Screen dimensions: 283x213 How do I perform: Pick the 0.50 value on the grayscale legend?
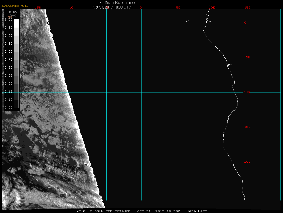8,52
